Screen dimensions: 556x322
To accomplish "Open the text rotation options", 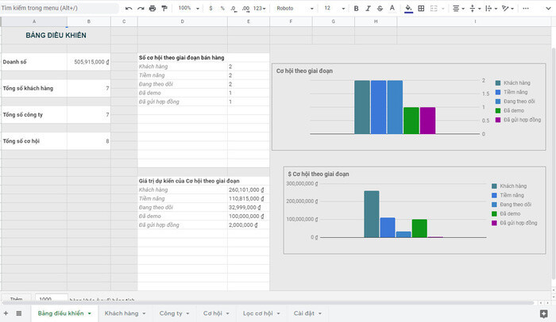I will (508, 8).
